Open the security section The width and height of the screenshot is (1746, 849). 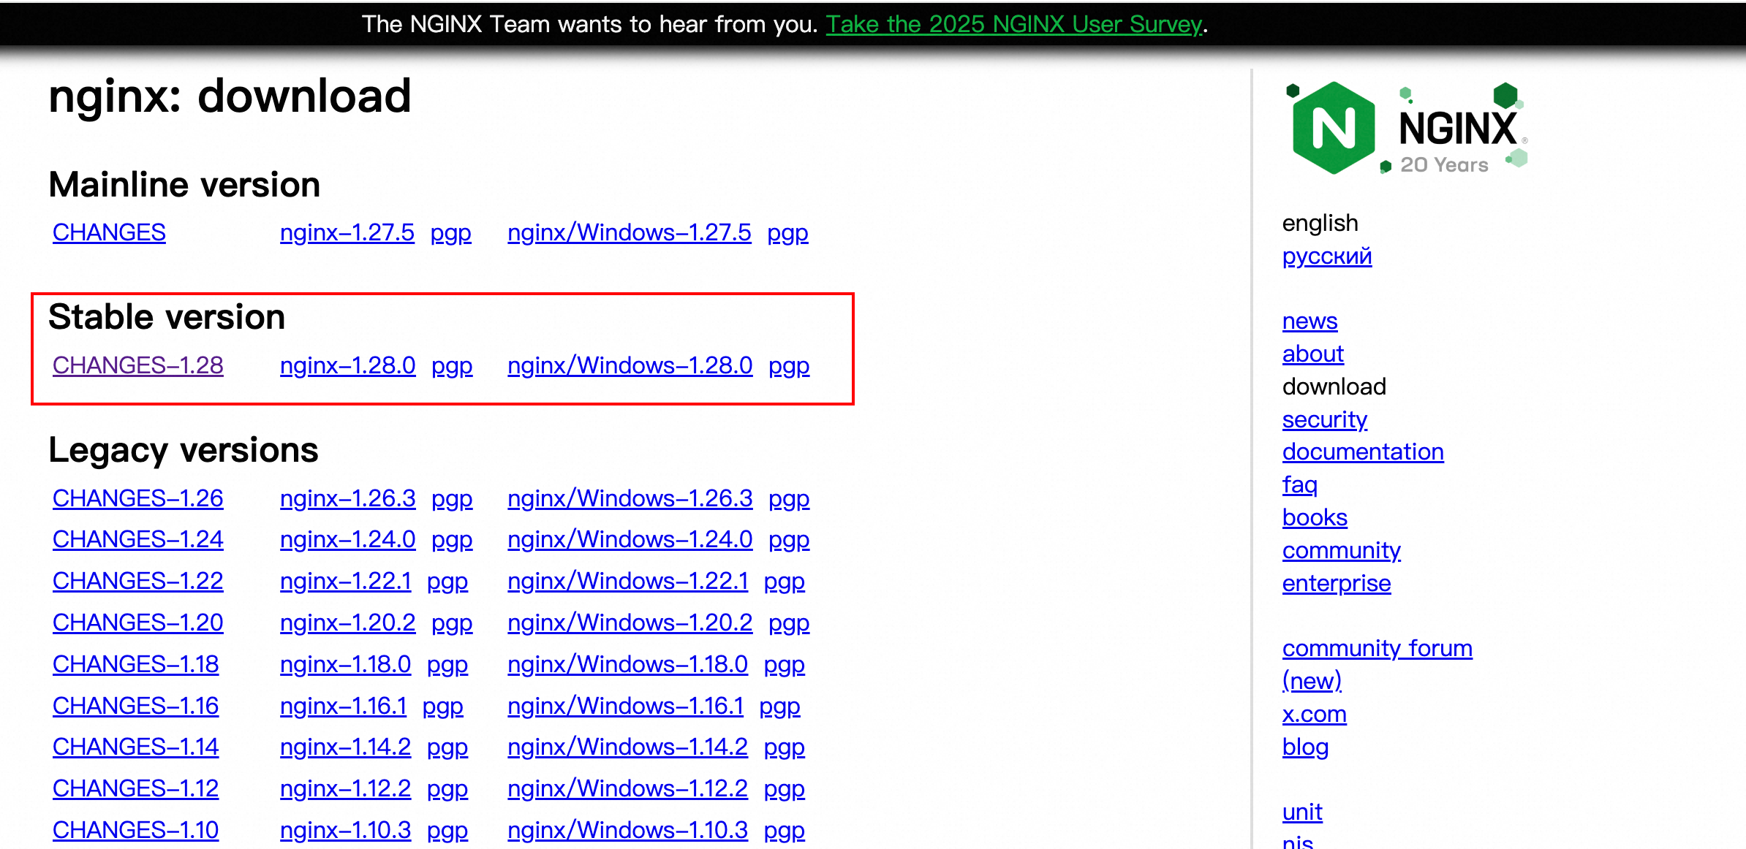pyautogui.click(x=1324, y=419)
